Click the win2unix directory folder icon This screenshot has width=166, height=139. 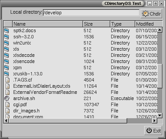click(6, 43)
